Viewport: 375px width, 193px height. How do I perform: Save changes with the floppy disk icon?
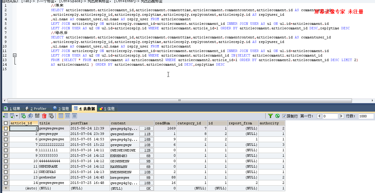click(x=37, y=116)
